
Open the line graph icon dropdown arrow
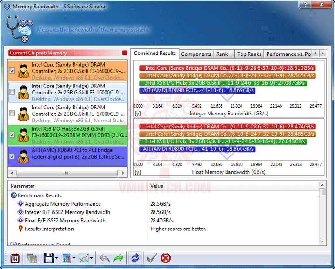[92, 258]
